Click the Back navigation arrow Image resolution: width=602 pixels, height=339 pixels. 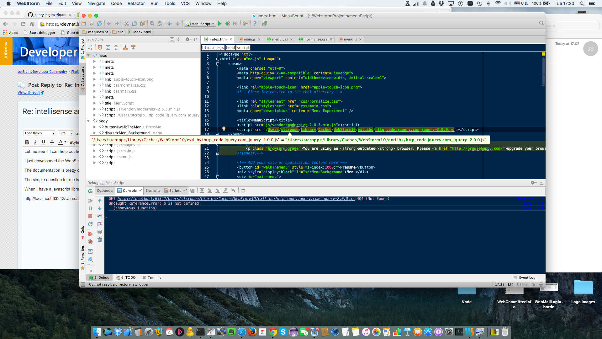click(x=170, y=24)
